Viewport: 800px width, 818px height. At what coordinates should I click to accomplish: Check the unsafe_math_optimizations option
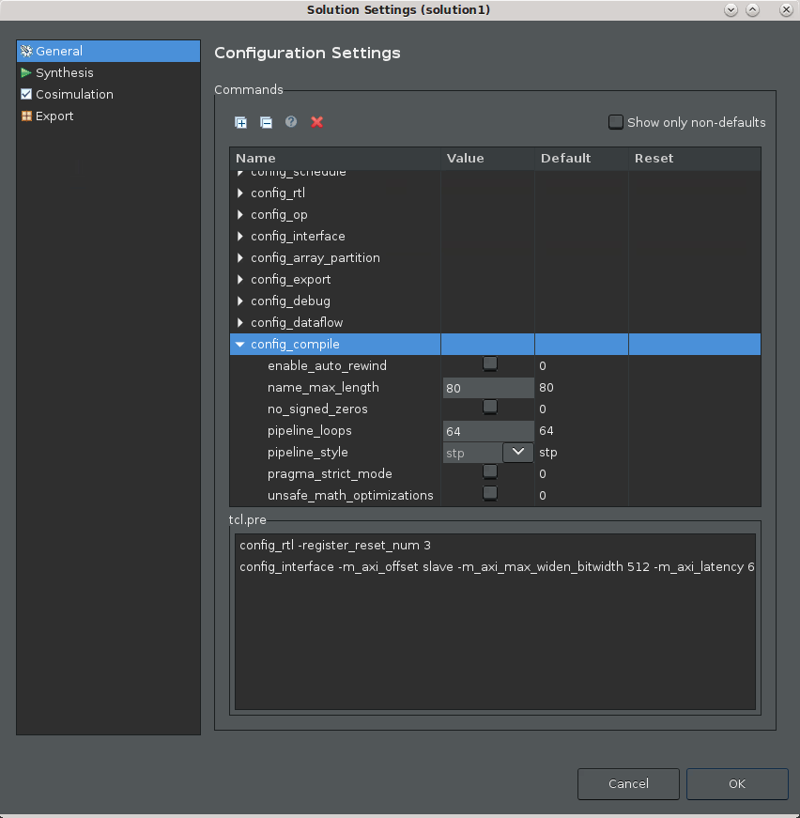[489, 494]
